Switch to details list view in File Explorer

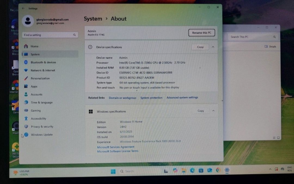274,138
